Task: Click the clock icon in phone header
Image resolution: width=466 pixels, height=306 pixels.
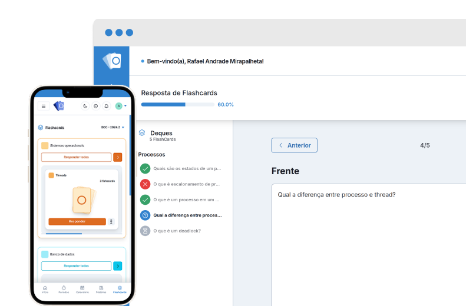Action: (x=95, y=106)
